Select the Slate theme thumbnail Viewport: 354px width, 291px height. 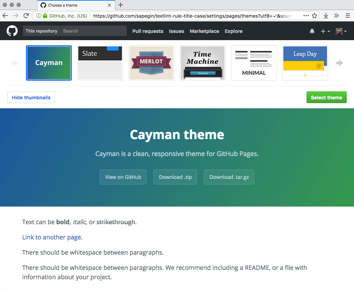(100, 63)
